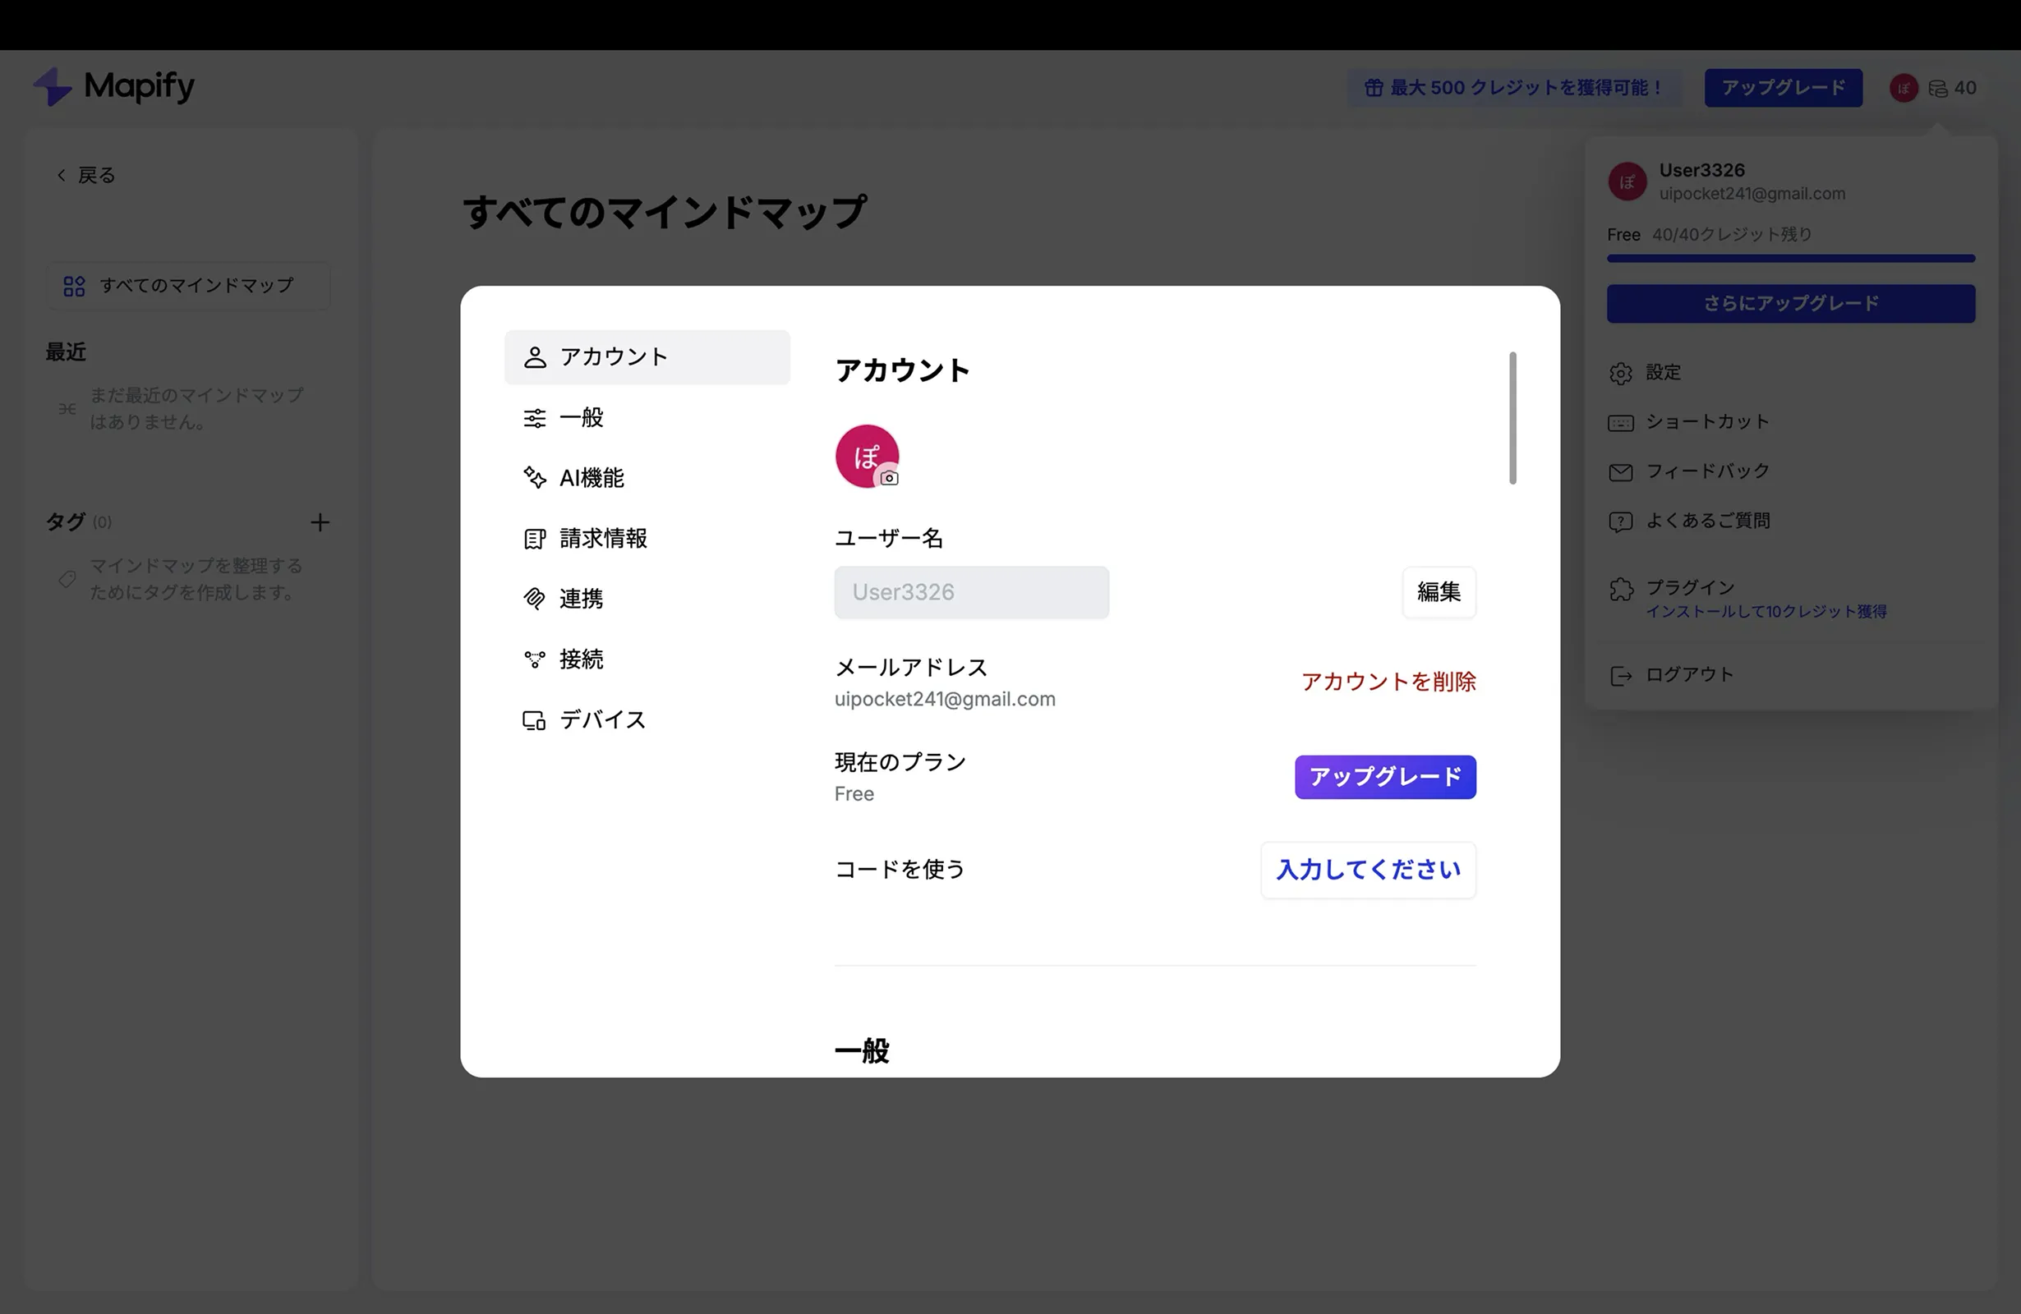Click the よくあるご質問 question mark icon
Image resolution: width=2021 pixels, height=1314 pixels.
point(1621,521)
